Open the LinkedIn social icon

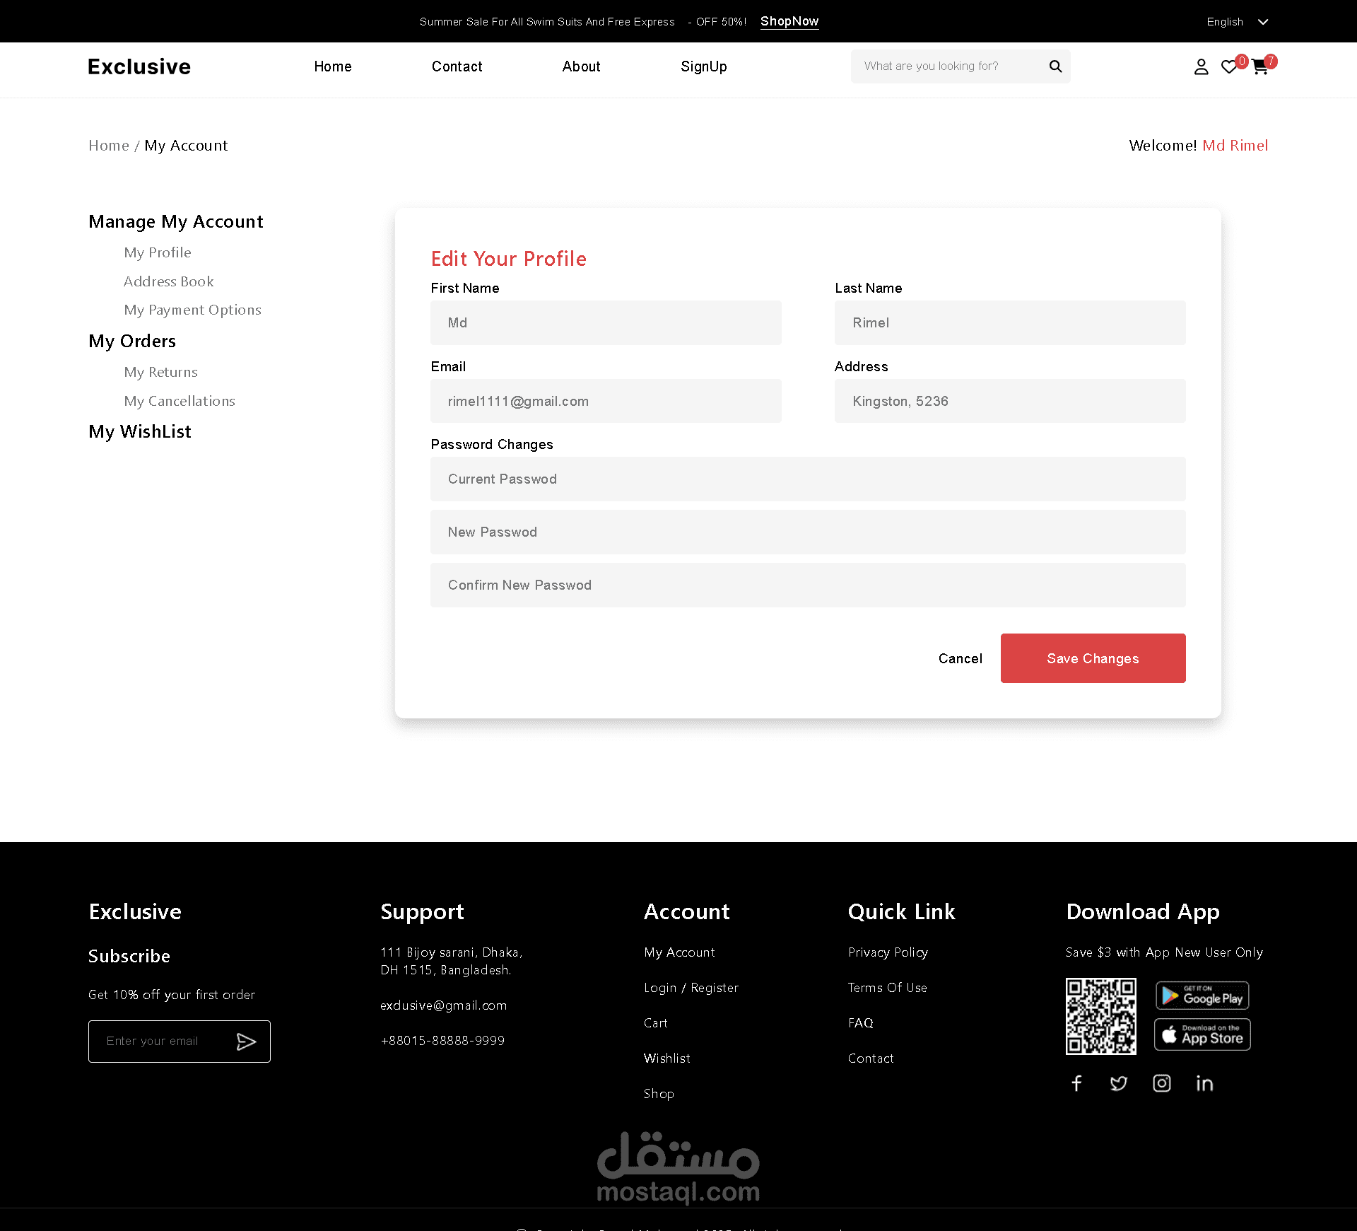(1204, 1083)
